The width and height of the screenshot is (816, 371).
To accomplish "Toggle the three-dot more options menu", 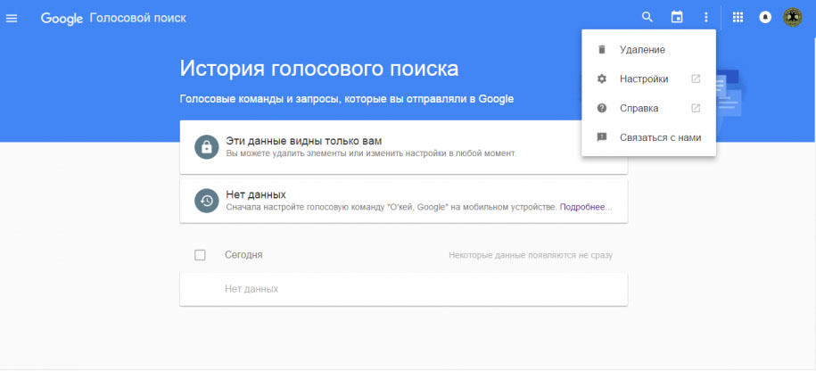I will click(x=705, y=17).
